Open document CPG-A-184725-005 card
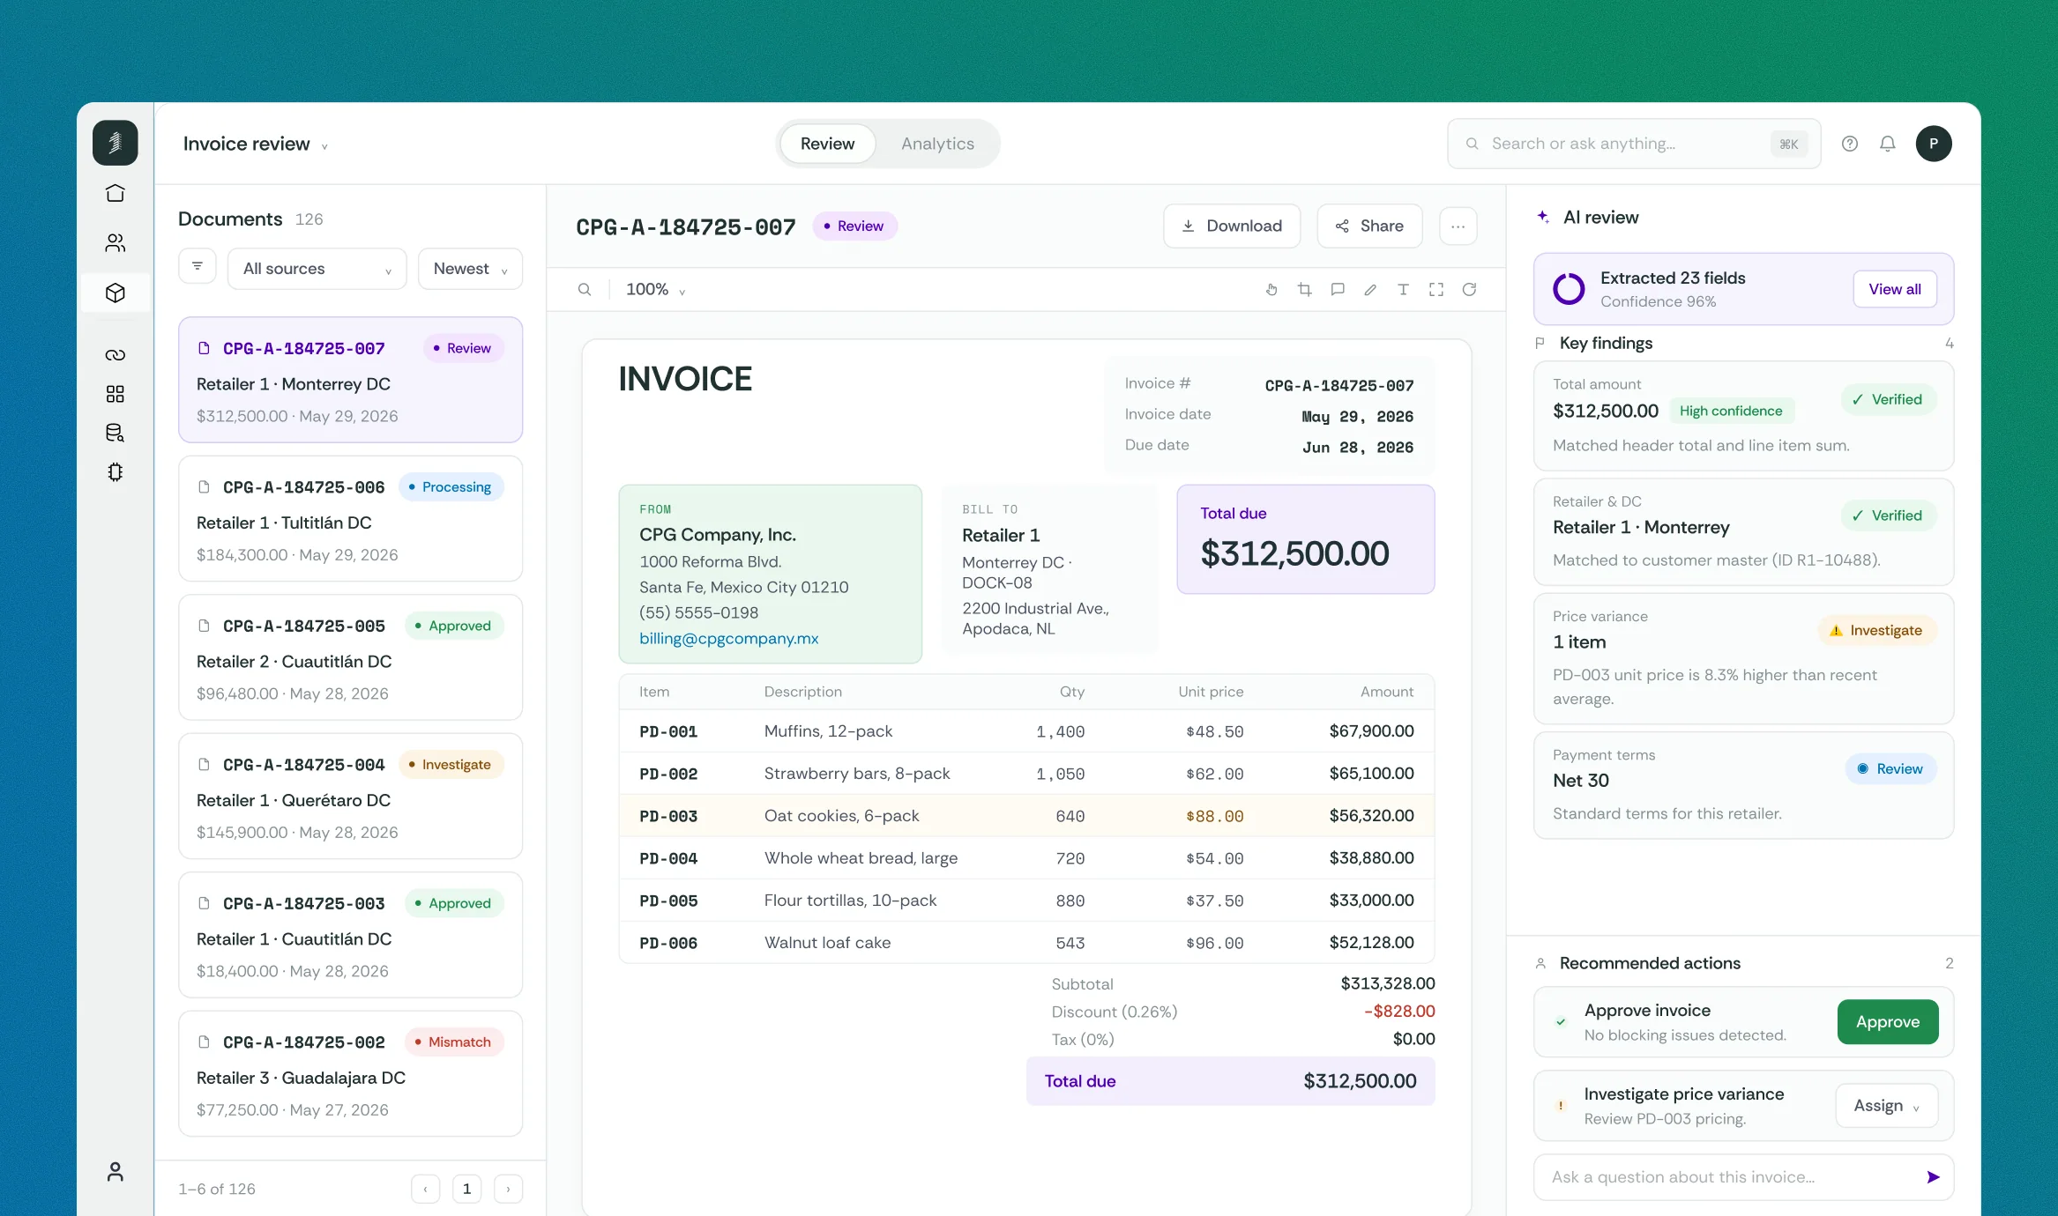The height and width of the screenshot is (1216, 2058). click(x=350, y=657)
